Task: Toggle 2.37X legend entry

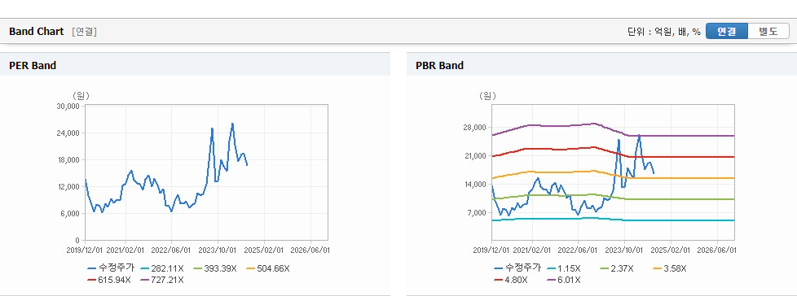Action: click(618, 268)
